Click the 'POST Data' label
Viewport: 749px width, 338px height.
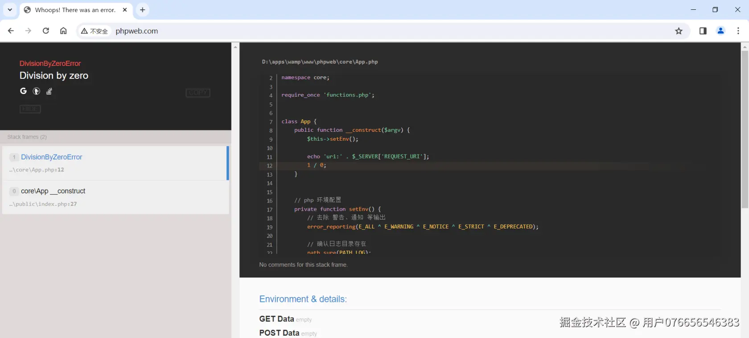tap(280, 333)
